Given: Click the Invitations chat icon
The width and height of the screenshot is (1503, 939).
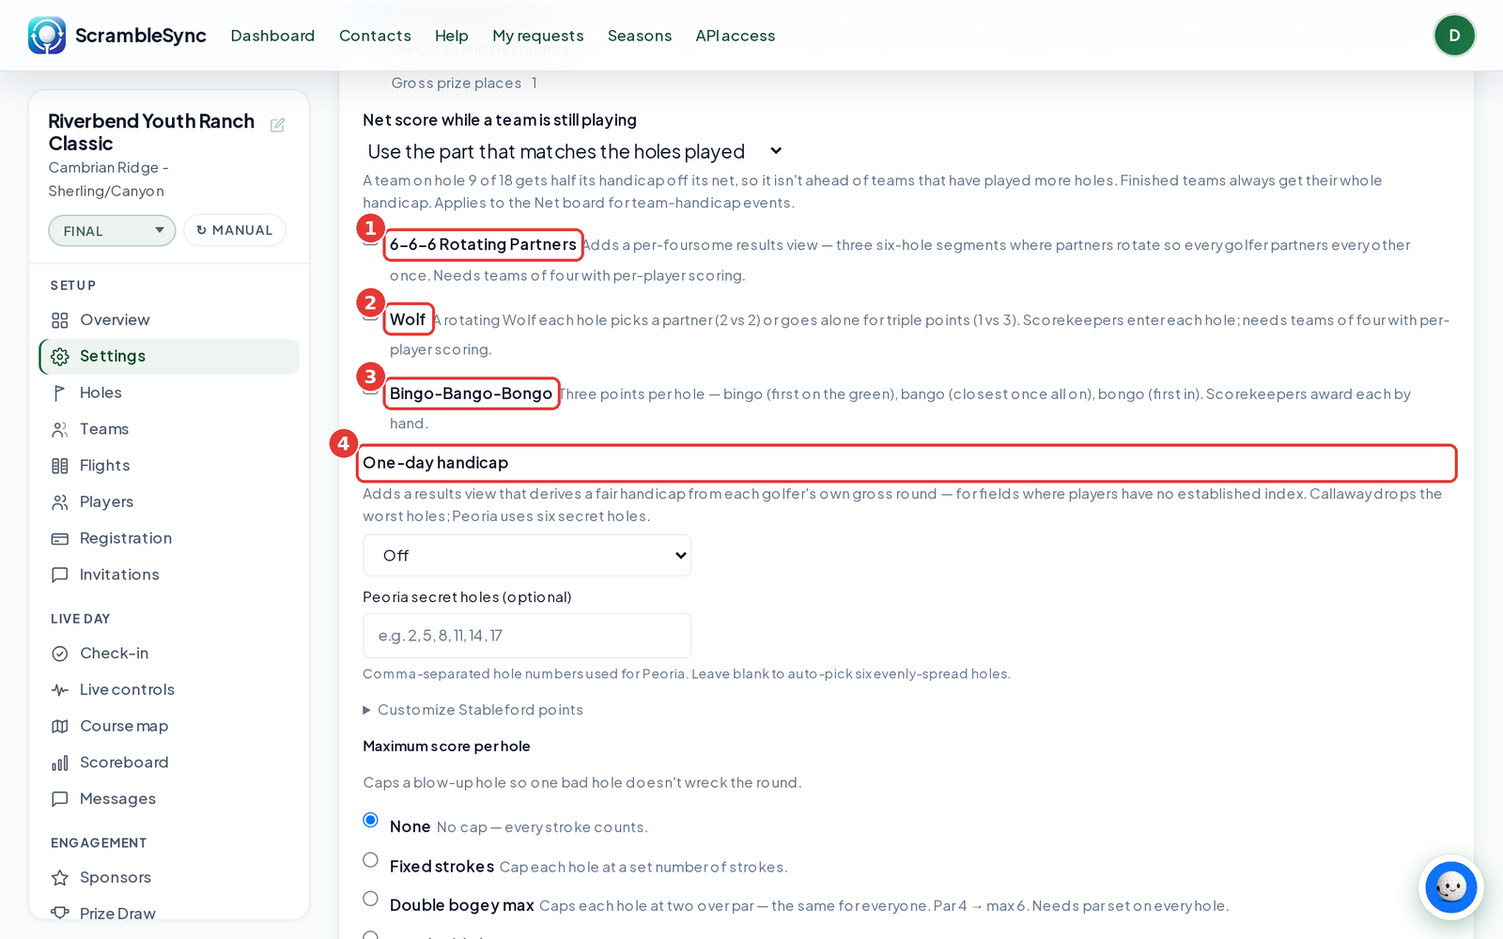Looking at the screenshot, I should (x=60, y=575).
